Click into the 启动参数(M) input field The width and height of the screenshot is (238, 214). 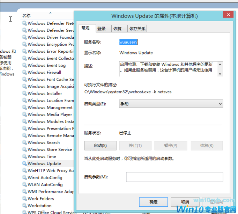point(174,177)
